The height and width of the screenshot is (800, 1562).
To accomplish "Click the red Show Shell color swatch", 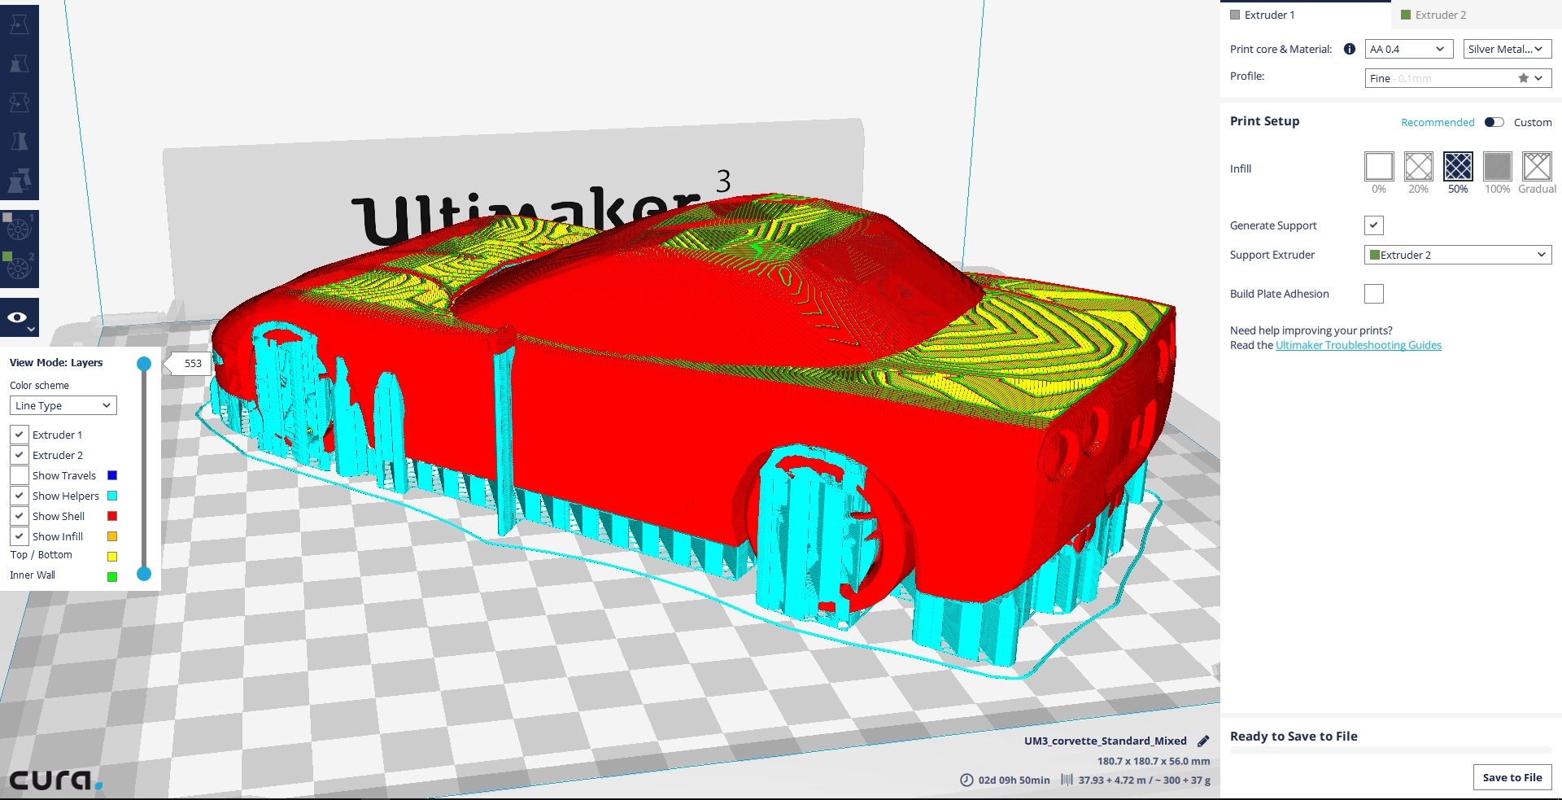I will click(112, 516).
